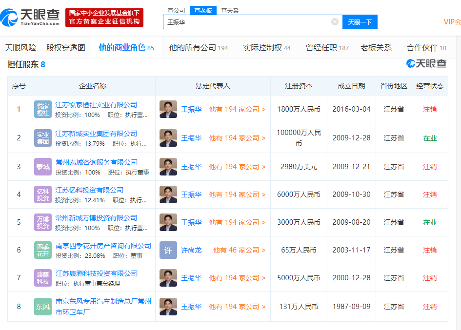Viewport: 461px width, 330px height.
Task: Expand 他有 194 家公司 in the 康腾科技 row
Action: click(x=237, y=278)
